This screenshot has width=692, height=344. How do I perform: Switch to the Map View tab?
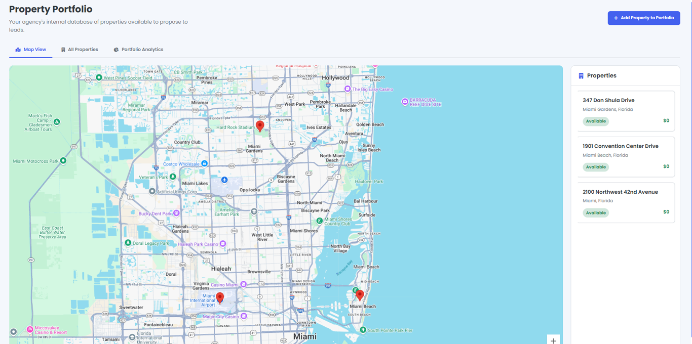point(30,50)
